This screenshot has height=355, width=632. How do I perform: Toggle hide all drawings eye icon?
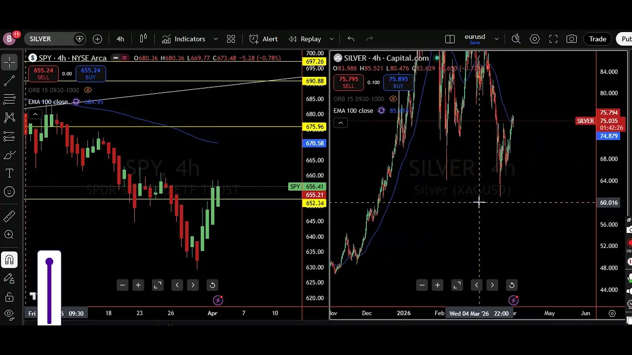pos(9,314)
